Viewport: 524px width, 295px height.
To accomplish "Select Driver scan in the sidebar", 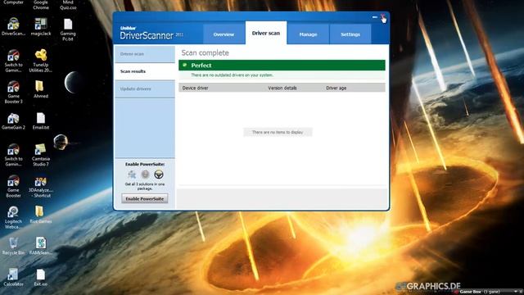I will (x=145, y=54).
